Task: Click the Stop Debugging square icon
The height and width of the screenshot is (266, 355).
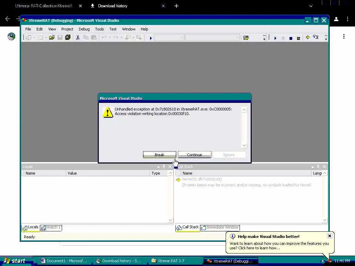Action: pos(291,38)
